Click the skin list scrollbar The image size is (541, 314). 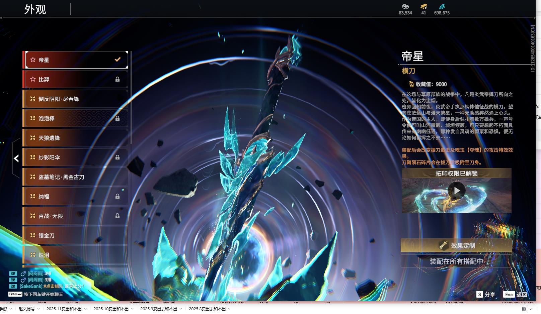tap(131, 97)
